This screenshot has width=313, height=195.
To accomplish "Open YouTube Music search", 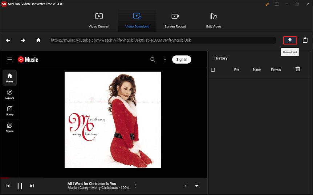I will (x=153, y=59).
